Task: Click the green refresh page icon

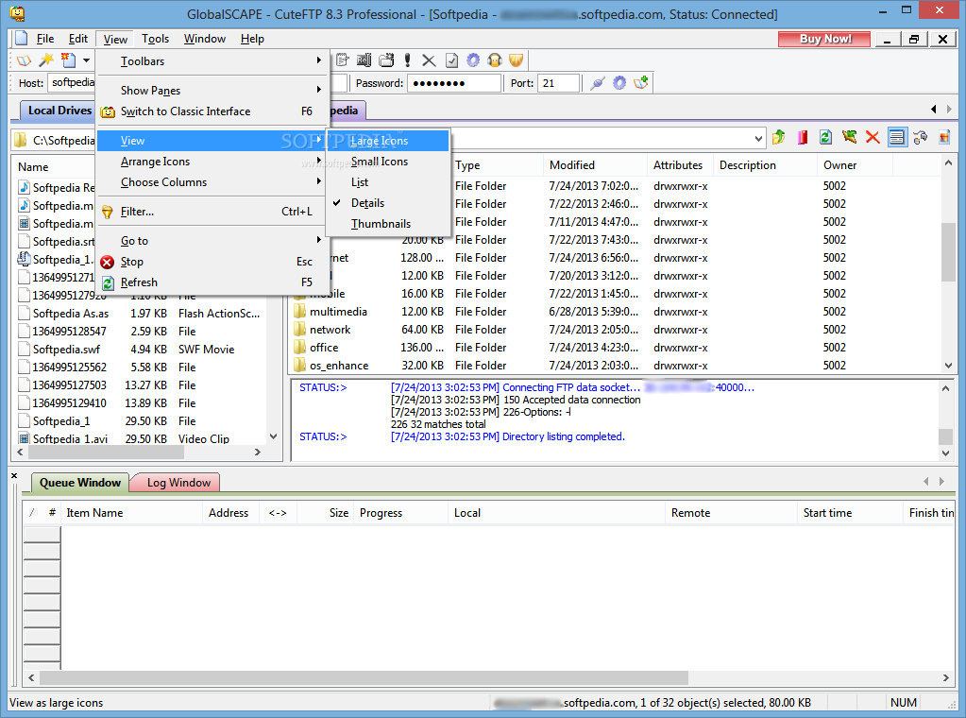Action: click(x=825, y=137)
